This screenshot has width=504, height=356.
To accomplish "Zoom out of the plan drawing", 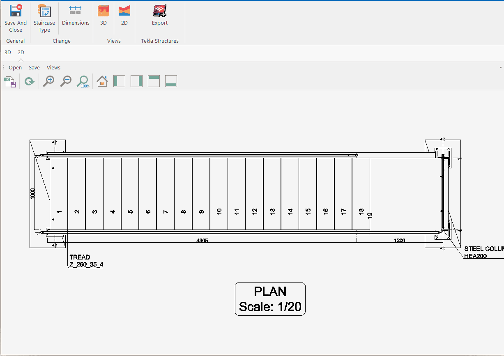I will tap(66, 81).
